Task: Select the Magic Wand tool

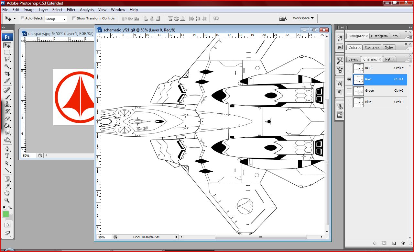Action: pos(7,66)
